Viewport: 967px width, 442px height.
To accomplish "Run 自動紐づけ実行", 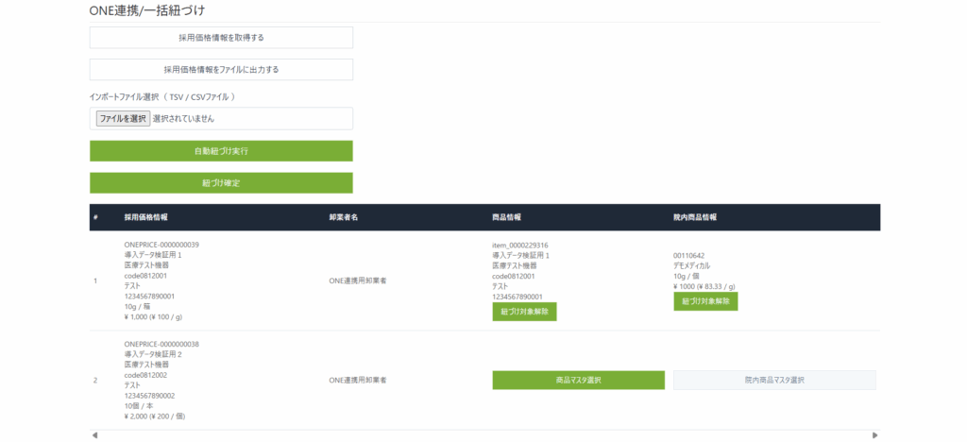I will 221,151.
